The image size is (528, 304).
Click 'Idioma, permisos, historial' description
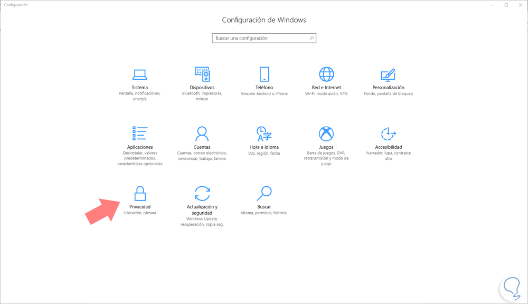point(264,213)
